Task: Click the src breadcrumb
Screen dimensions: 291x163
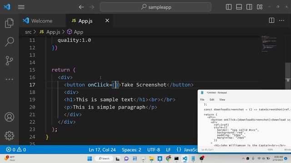Action: pos(28,32)
